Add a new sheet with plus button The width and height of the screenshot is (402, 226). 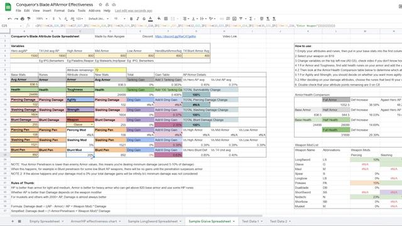pos(13,221)
